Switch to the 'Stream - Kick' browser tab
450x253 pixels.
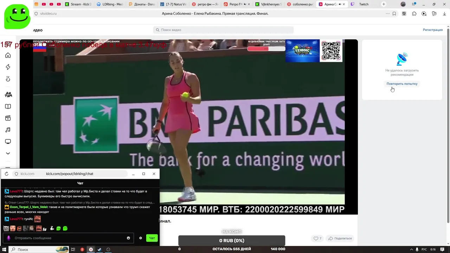78,4
